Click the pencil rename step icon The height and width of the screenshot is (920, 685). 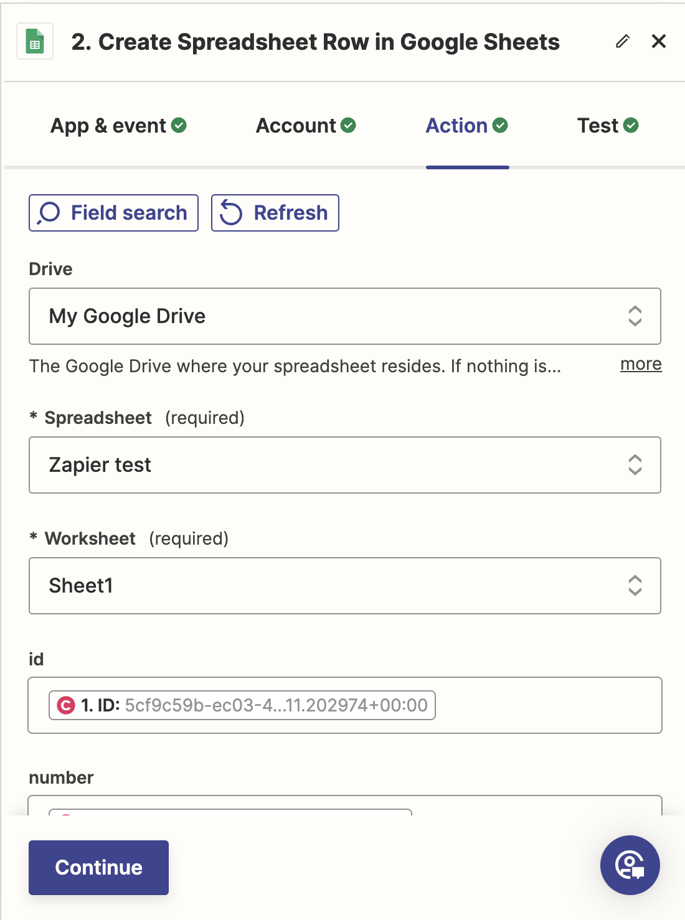point(622,42)
